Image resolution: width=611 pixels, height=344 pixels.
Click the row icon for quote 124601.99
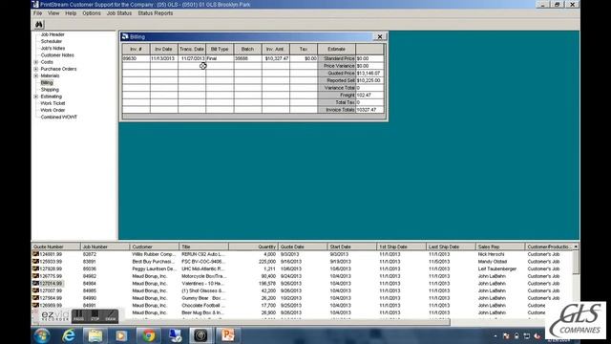click(x=35, y=254)
